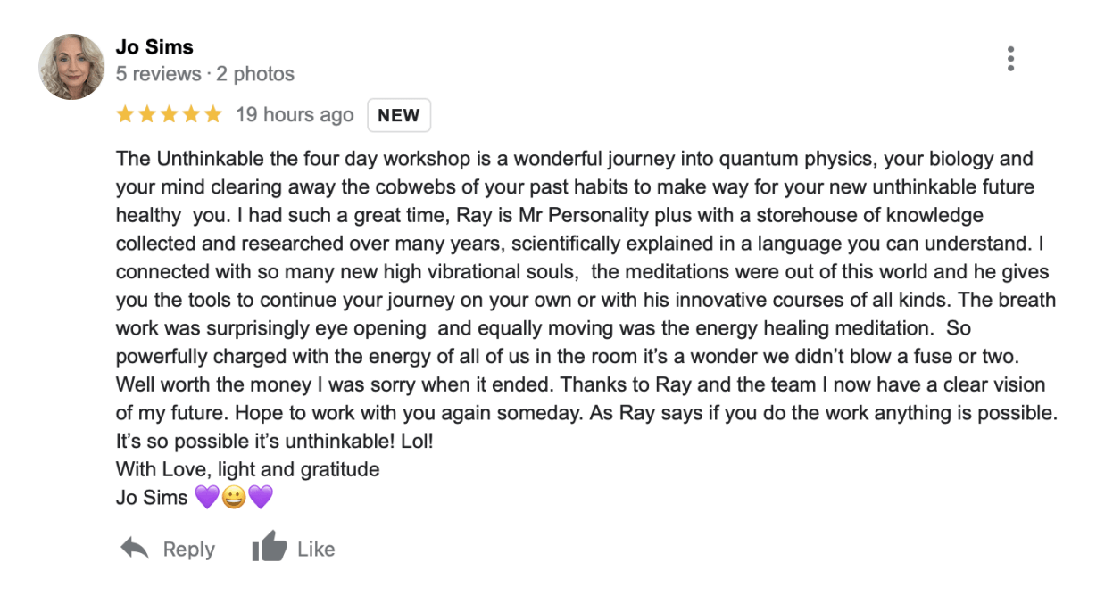Click the third star in the rating
The width and height of the screenshot is (1113, 595).
point(169,114)
